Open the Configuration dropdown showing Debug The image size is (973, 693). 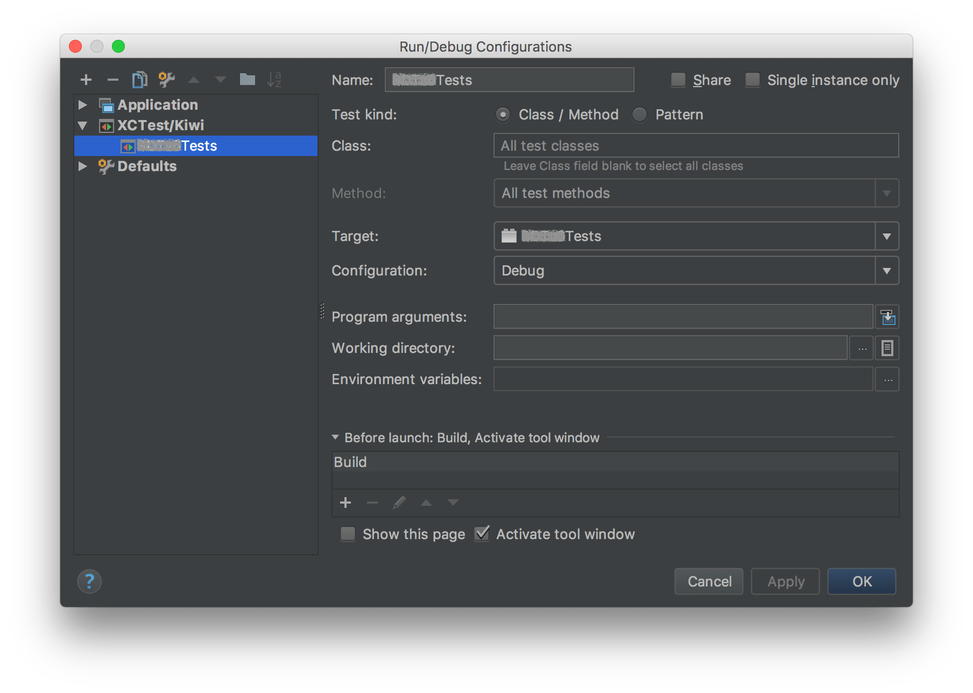click(886, 271)
